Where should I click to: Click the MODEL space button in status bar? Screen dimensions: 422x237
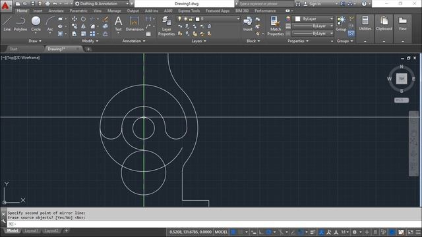(x=221, y=232)
